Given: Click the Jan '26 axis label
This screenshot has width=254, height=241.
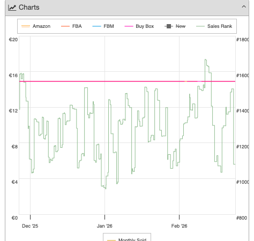Looking at the screenshot, I should pyautogui.click(x=104, y=226).
